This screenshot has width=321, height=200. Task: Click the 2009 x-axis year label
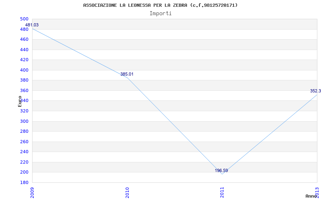[x=33, y=192]
